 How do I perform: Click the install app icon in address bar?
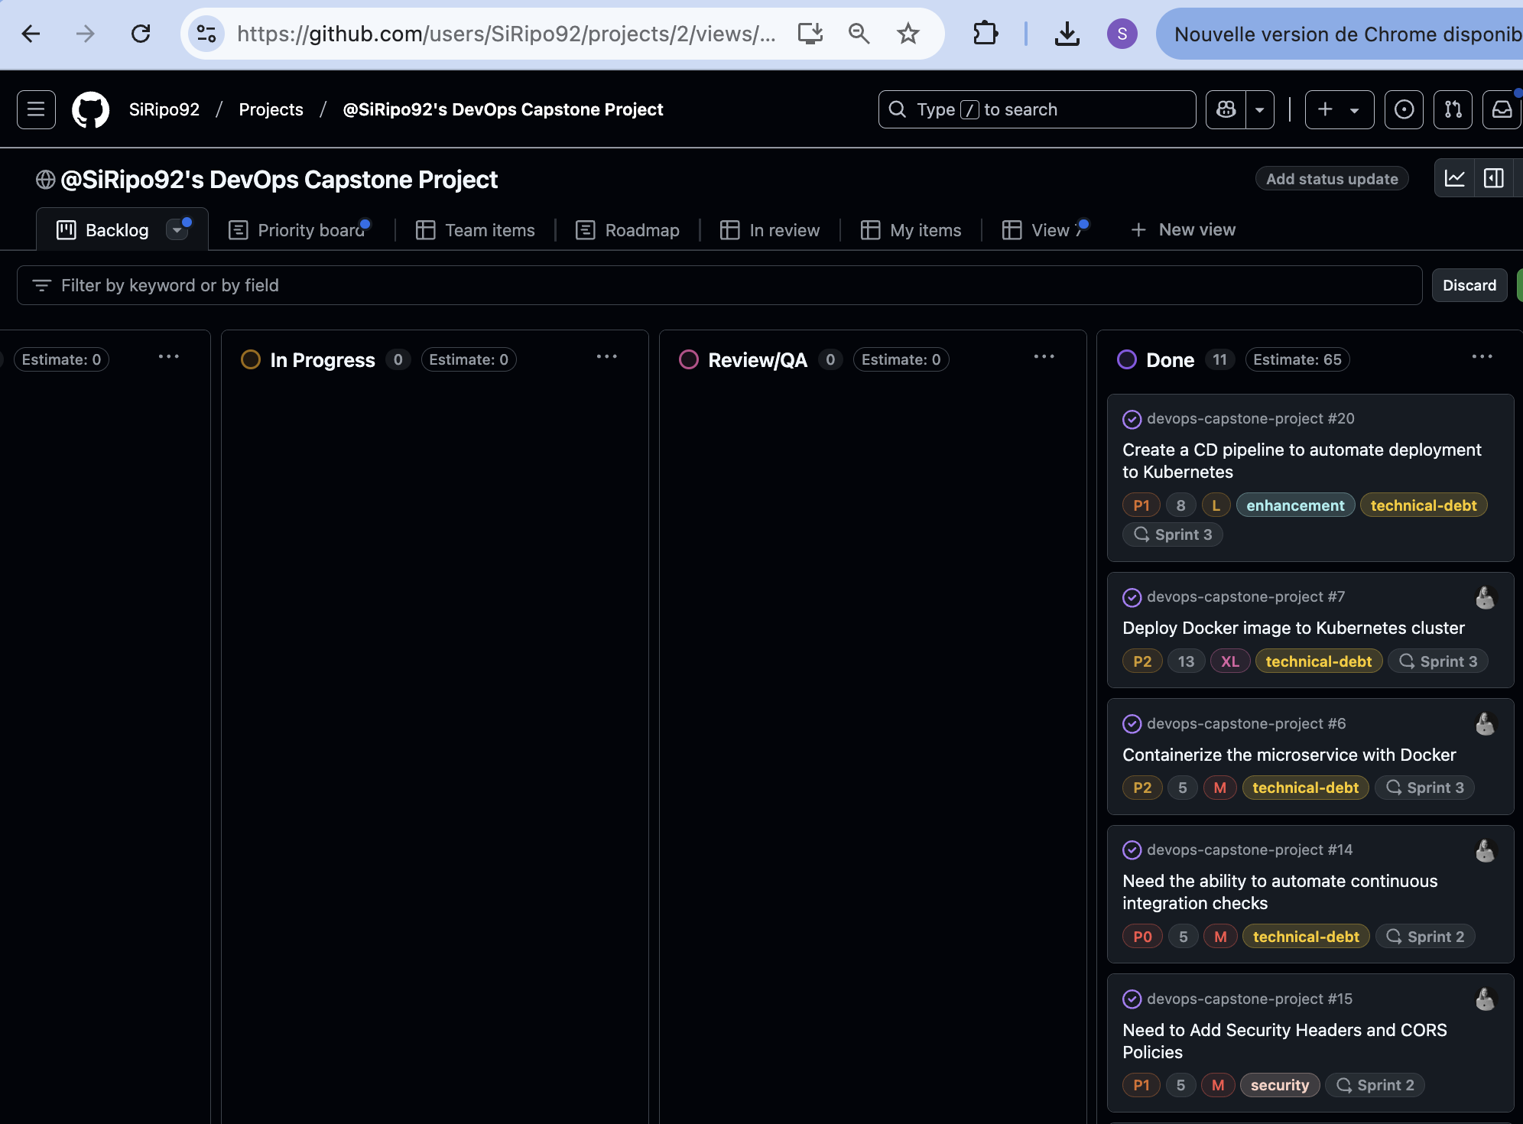point(810,34)
